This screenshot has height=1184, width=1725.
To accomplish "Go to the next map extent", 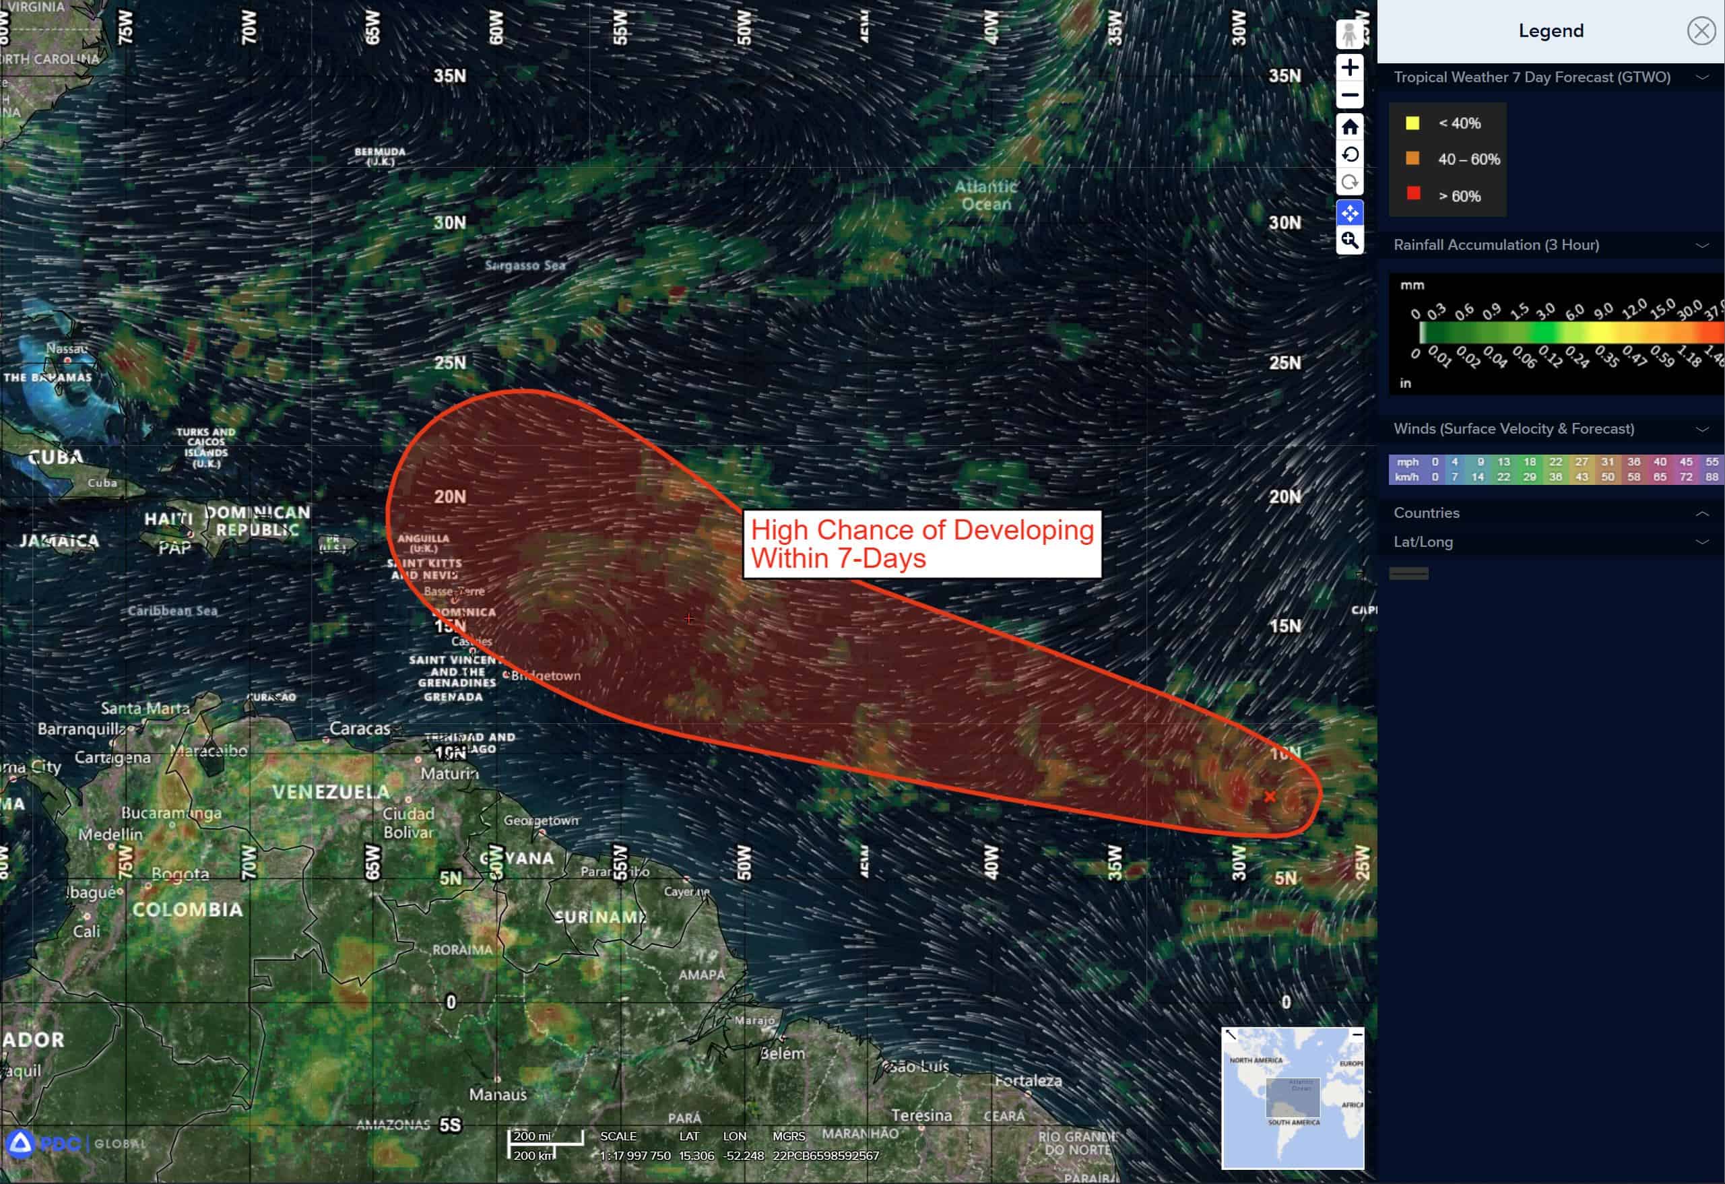I will pos(1348,183).
